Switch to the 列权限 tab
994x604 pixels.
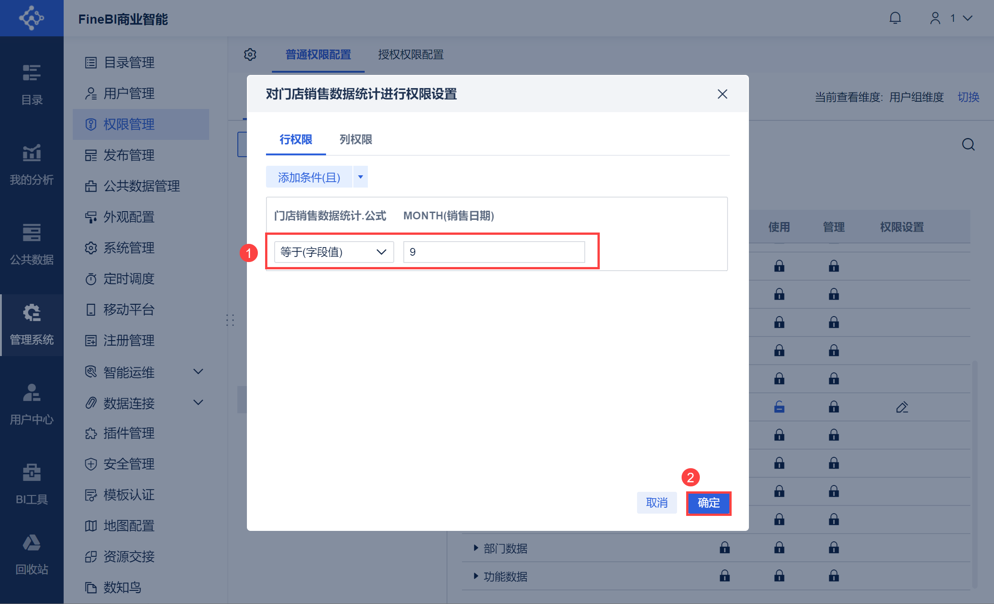356,139
